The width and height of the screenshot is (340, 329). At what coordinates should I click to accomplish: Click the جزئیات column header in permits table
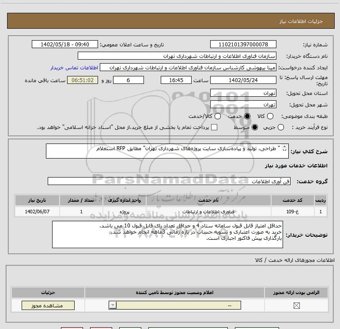[48, 292]
